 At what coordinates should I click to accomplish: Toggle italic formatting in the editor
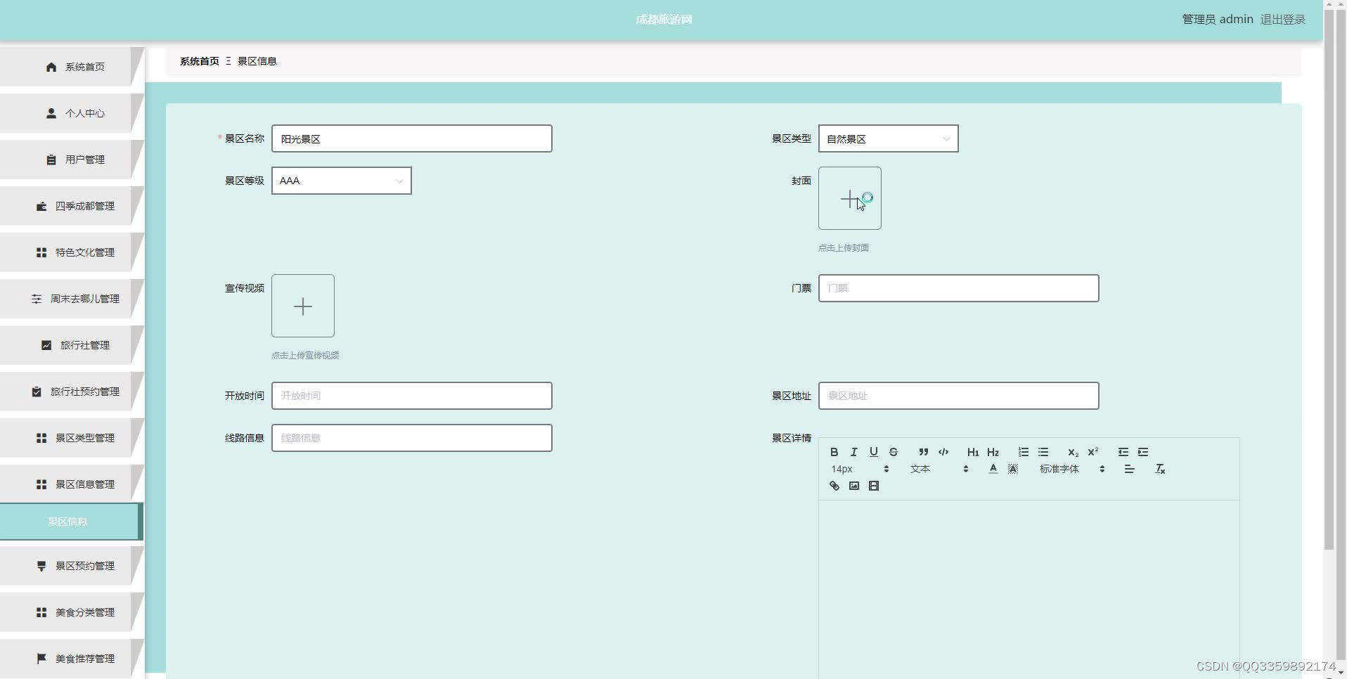pos(853,452)
